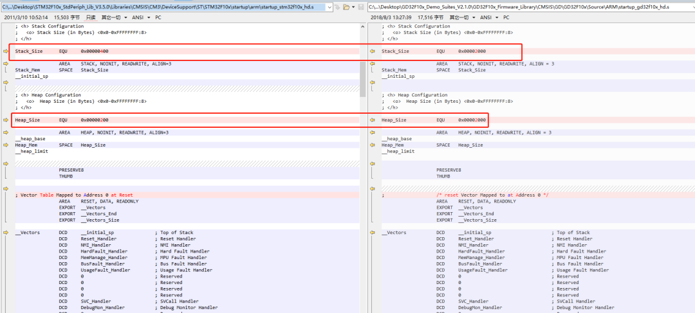Click __heap_base line in left pane
Image resolution: width=695 pixels, height=313 pixels.
(30, 139)
